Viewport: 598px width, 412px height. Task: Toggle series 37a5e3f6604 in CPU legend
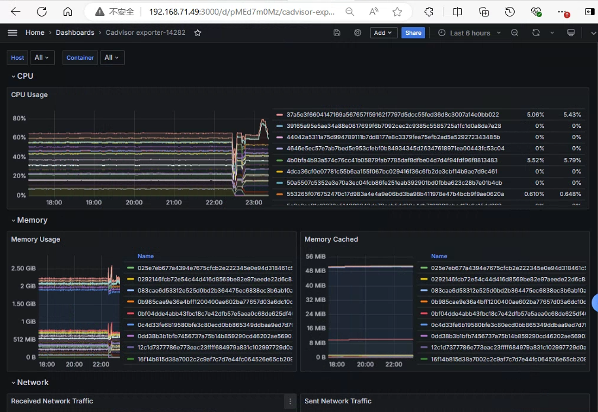click(x=393, y=114)
